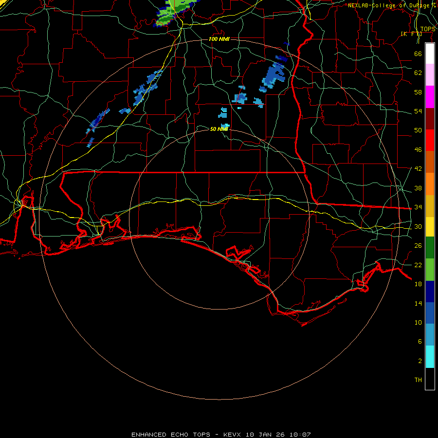Click the 10 legend value

(x=418, y=322)
